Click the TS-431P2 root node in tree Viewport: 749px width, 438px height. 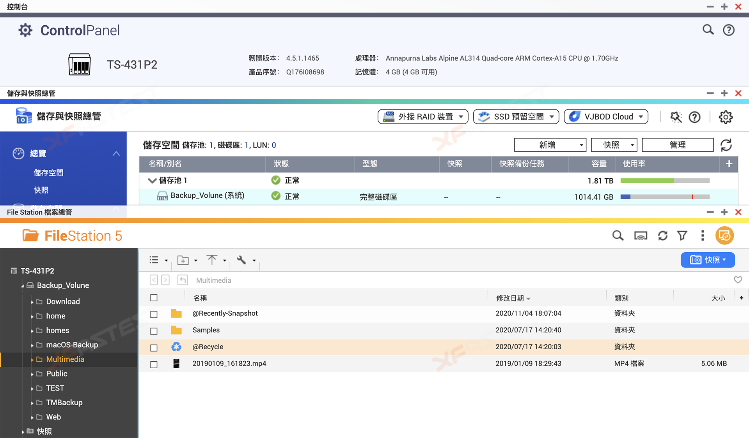[37, 271]
